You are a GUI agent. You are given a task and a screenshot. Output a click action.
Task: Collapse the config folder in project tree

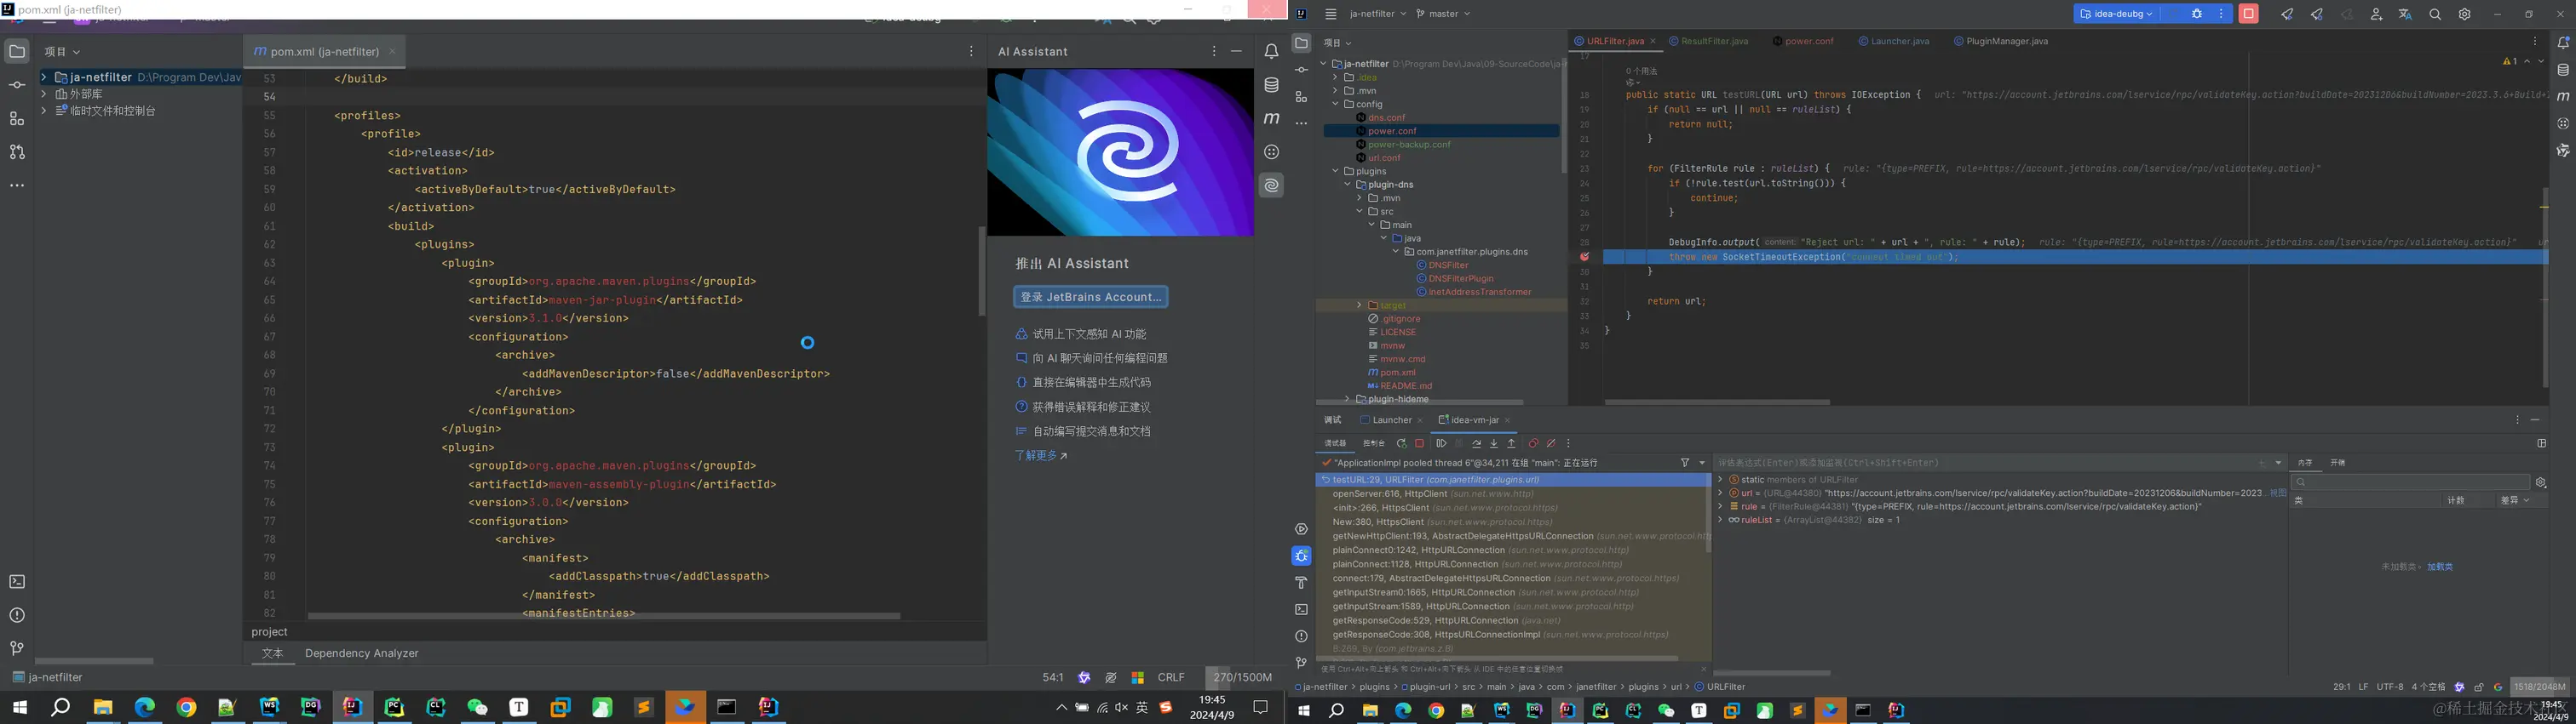click(1335, 104)
